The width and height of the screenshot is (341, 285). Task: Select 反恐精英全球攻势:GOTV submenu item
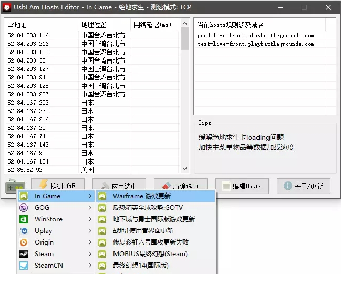(x=156, y=208)
